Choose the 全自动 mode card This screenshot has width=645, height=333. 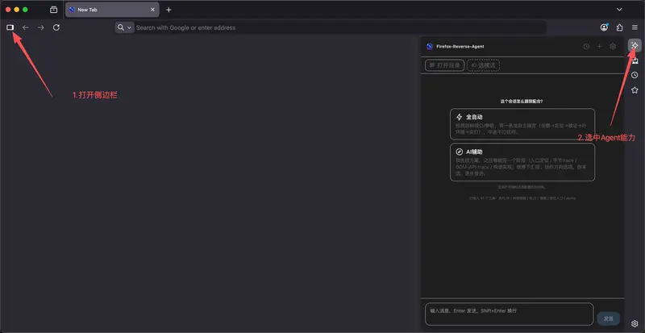[522, 124]
